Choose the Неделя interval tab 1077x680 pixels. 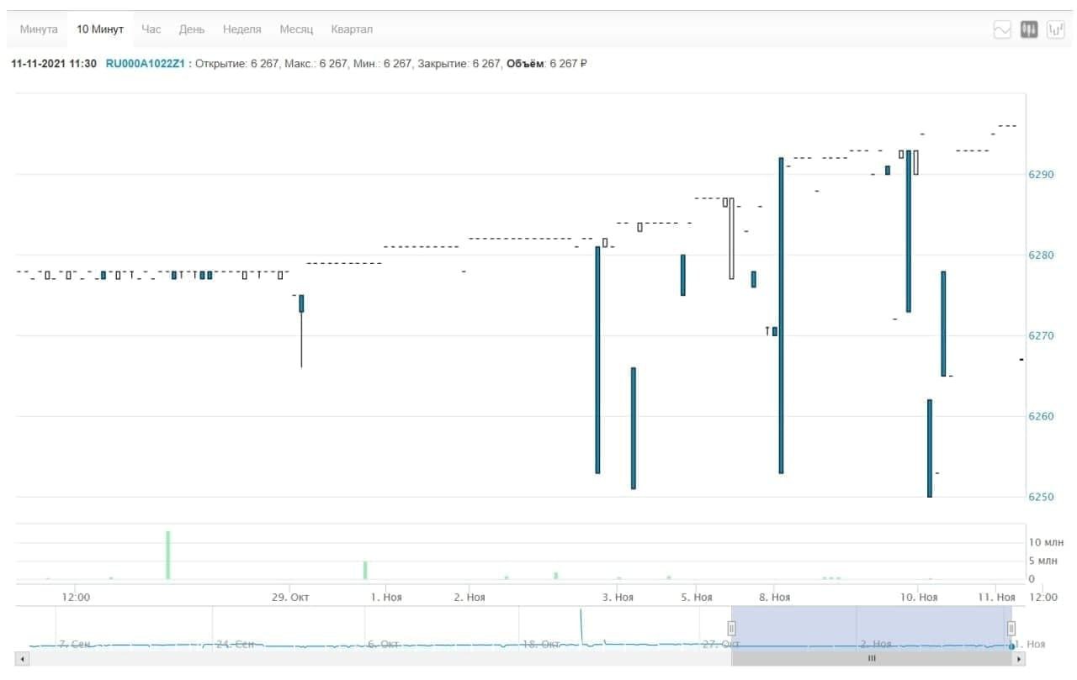pyautogui.click(x=242, y=29)
